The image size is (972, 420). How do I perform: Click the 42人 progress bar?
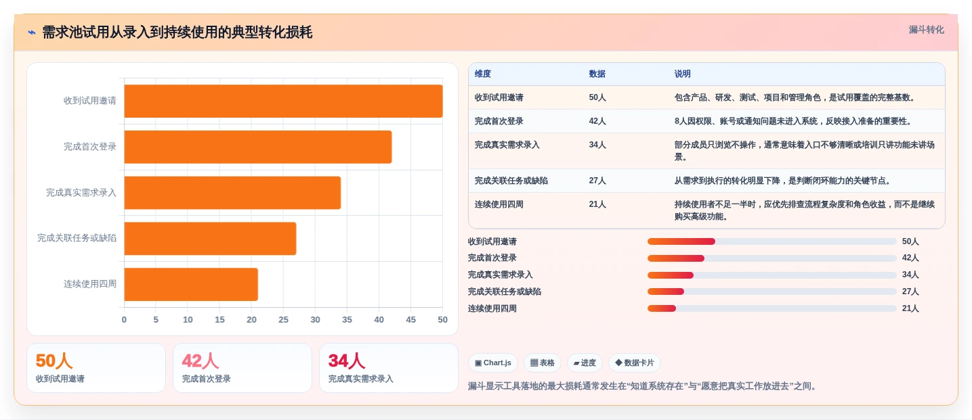coord(772,258)
